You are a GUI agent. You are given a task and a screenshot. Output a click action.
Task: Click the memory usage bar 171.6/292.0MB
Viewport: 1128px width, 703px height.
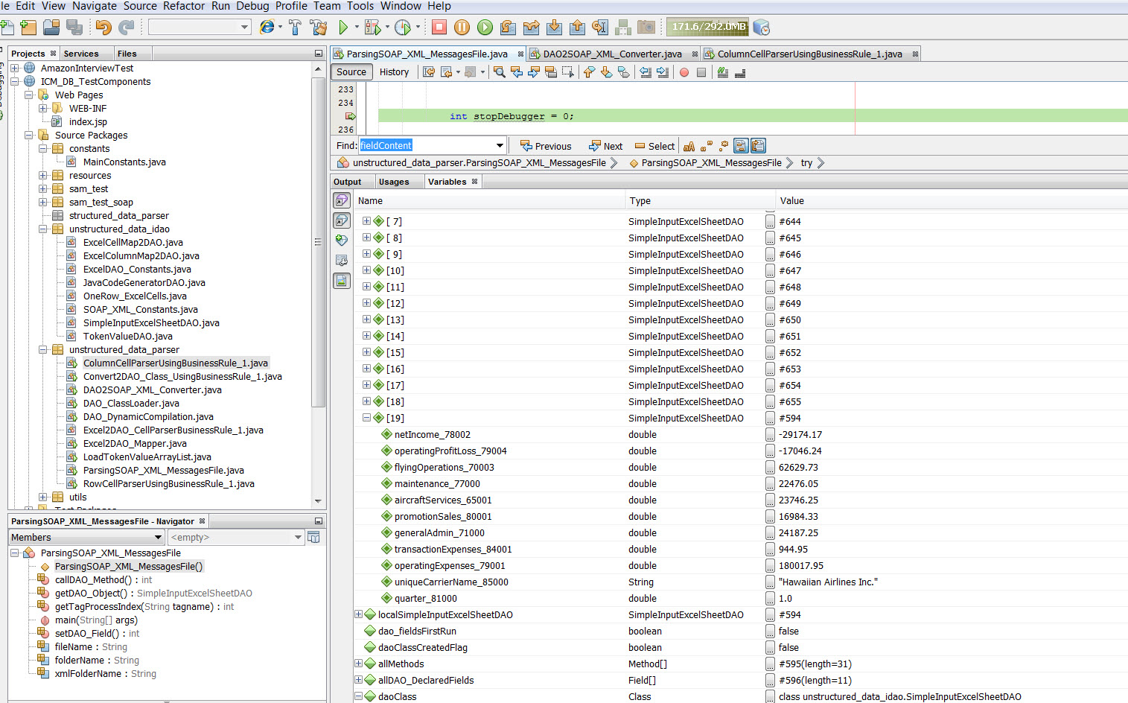tap(707, 27)
